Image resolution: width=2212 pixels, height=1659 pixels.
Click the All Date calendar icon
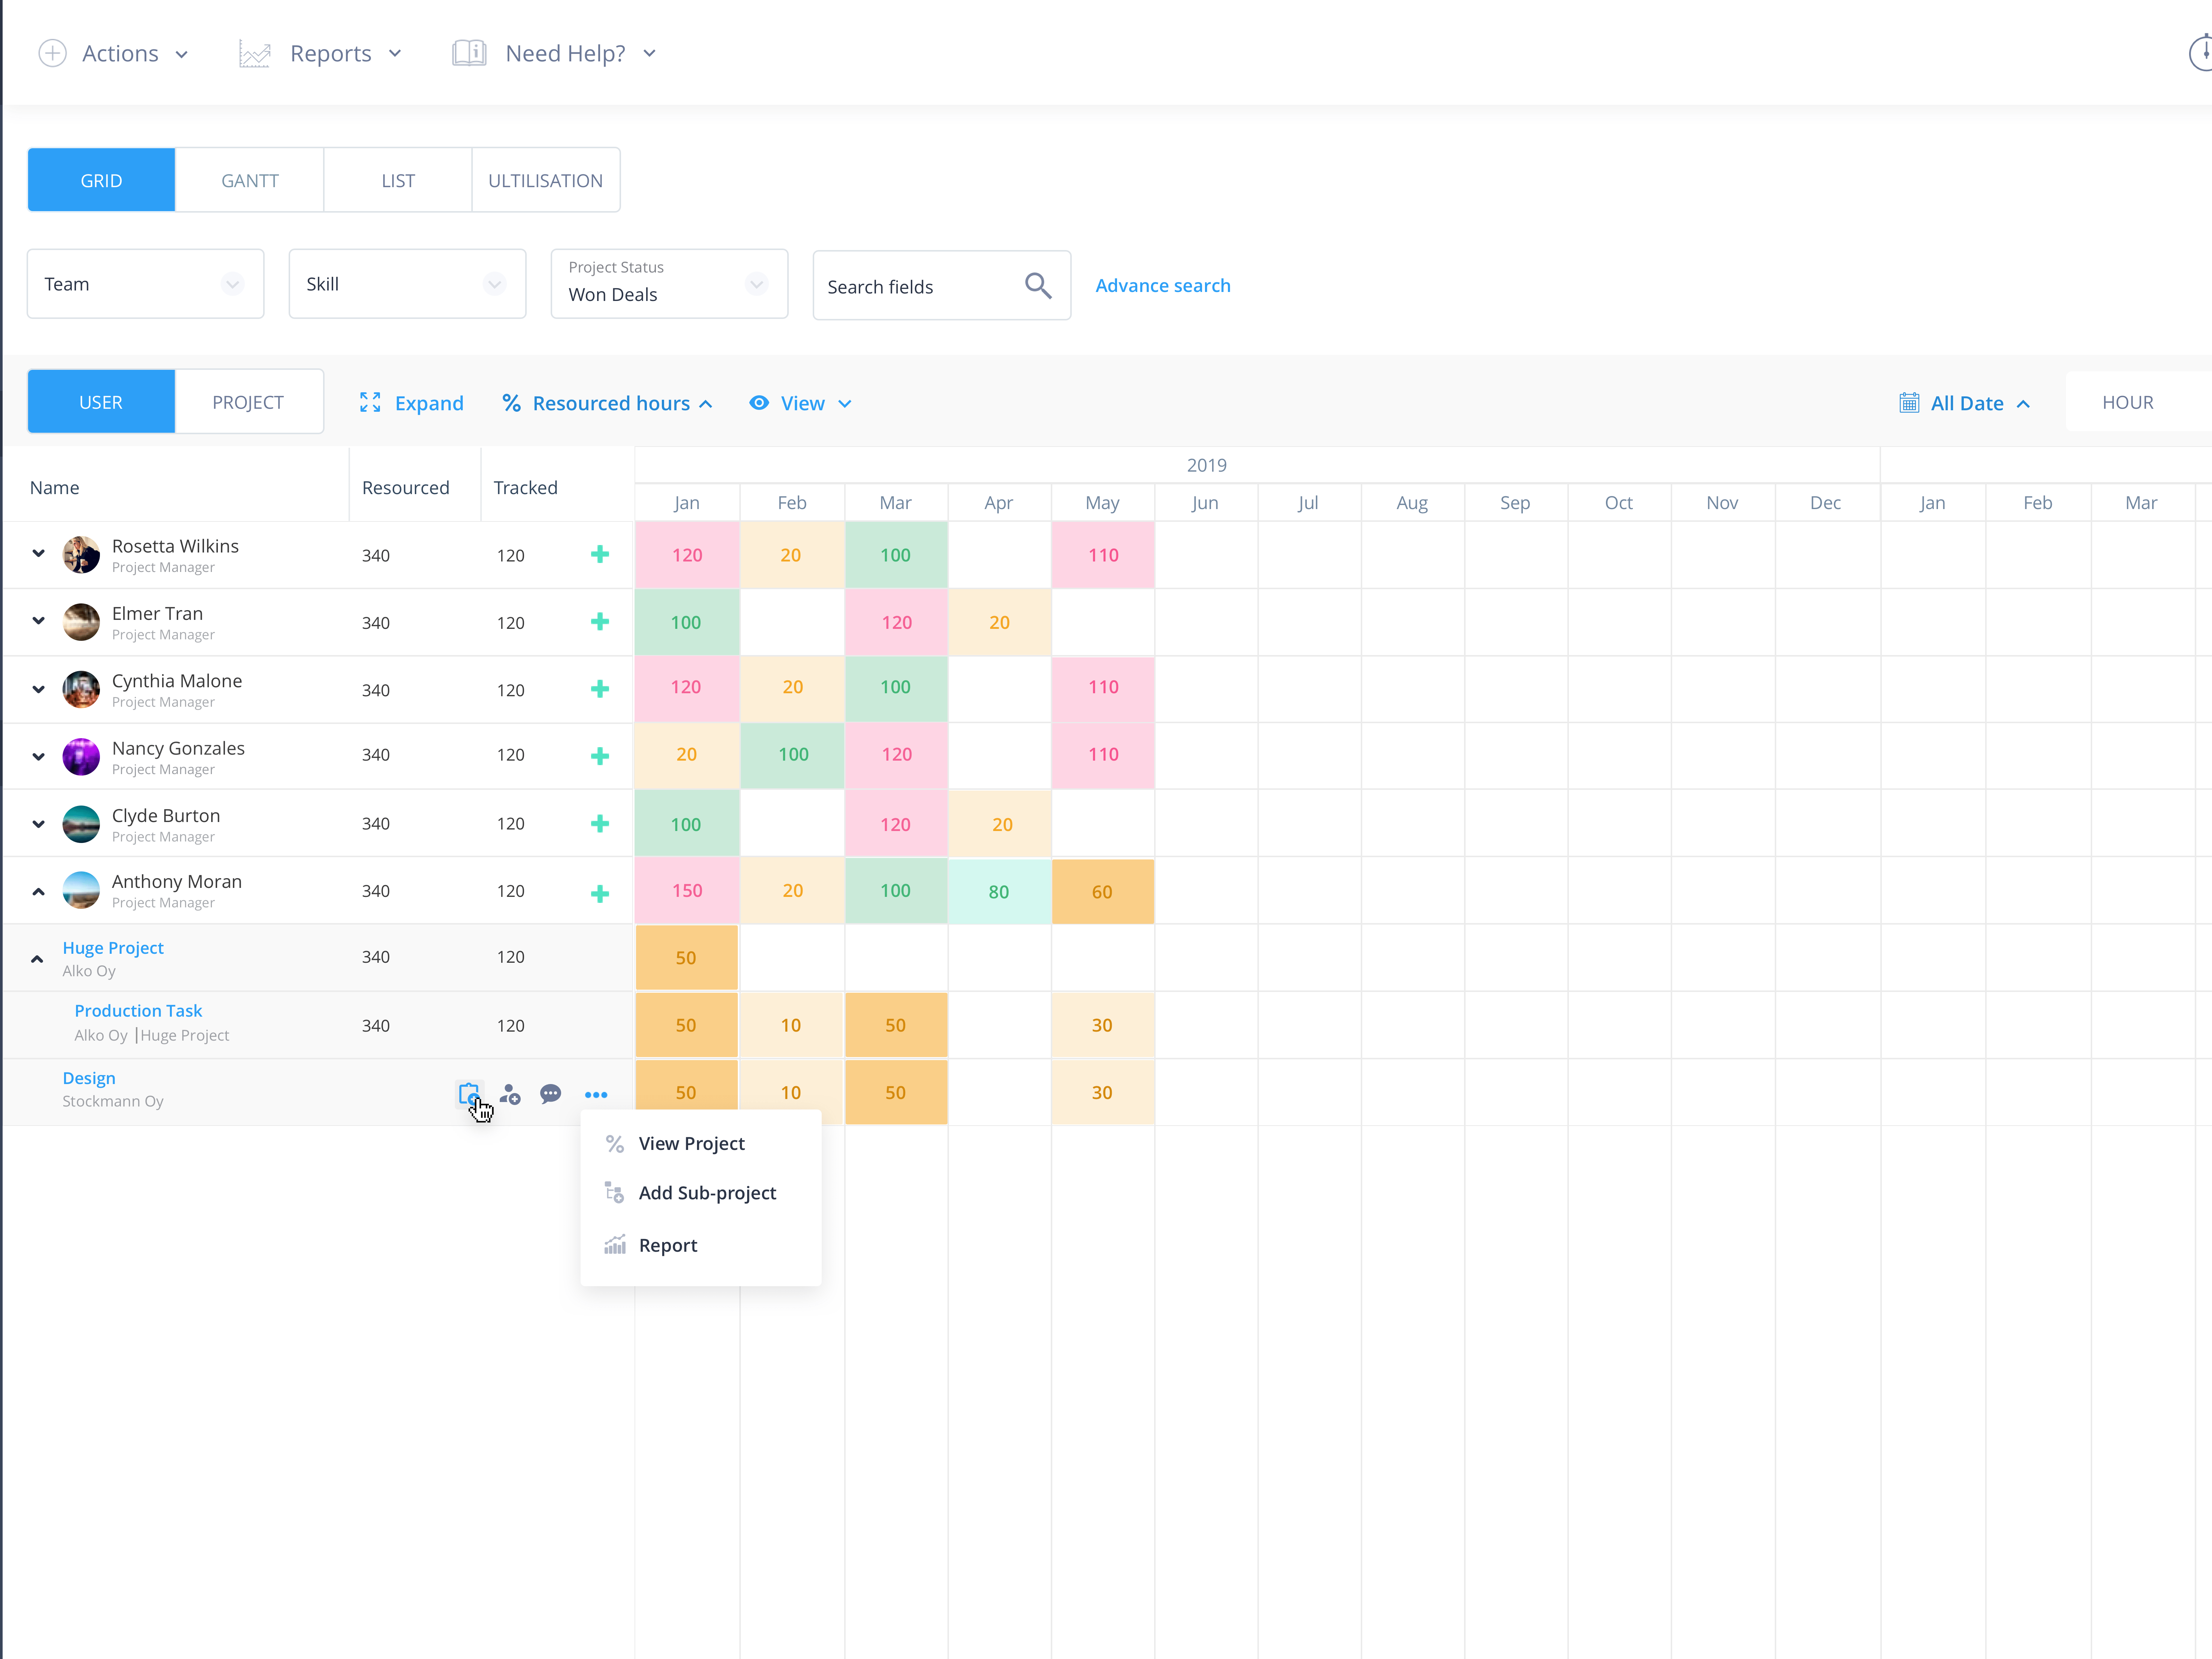[1909, 403]
